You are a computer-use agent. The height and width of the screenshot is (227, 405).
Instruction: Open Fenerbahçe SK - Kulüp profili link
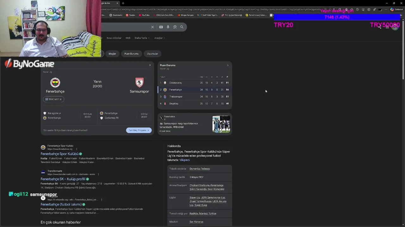coord(63,179)
